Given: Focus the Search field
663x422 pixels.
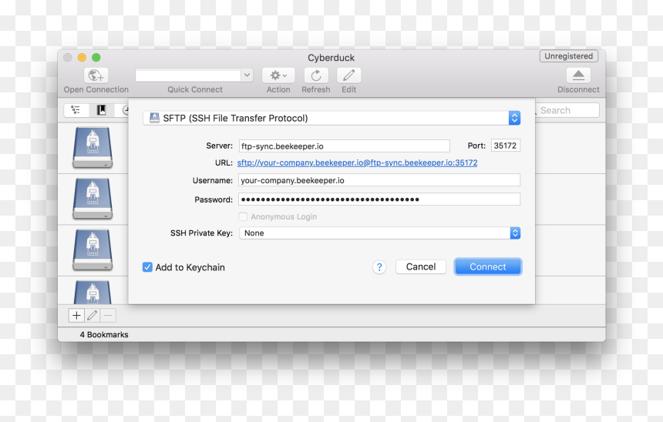Looking at the screenshot, I should 567,110.
